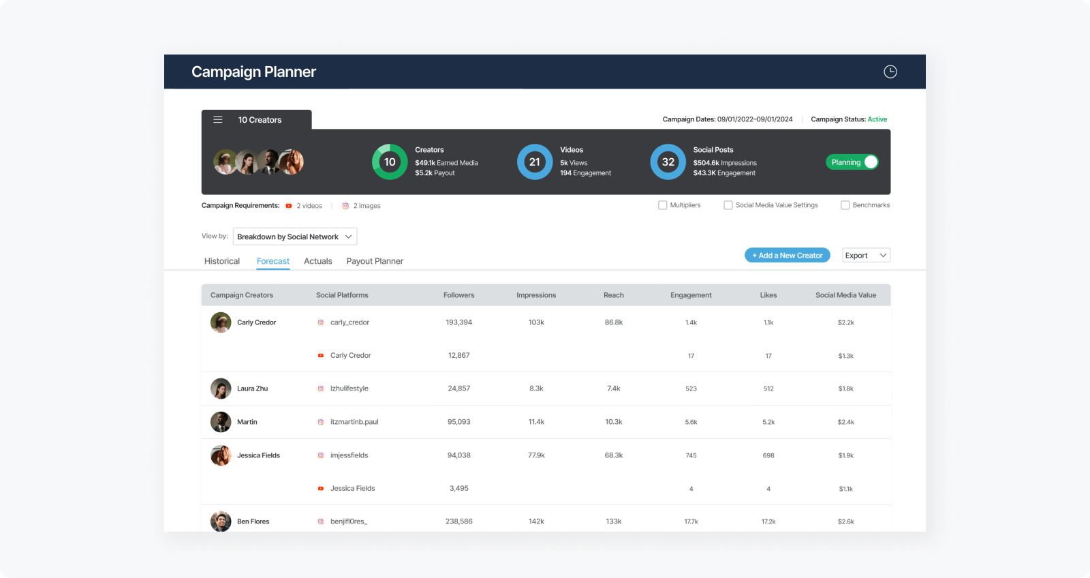This screenshot has width=1090, height=578.
Task: Click the Carly Credor YouTube channel name
Action: [x=351, y=355]
